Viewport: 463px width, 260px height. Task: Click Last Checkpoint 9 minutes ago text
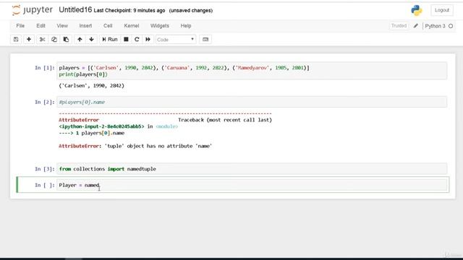(129, 10)
